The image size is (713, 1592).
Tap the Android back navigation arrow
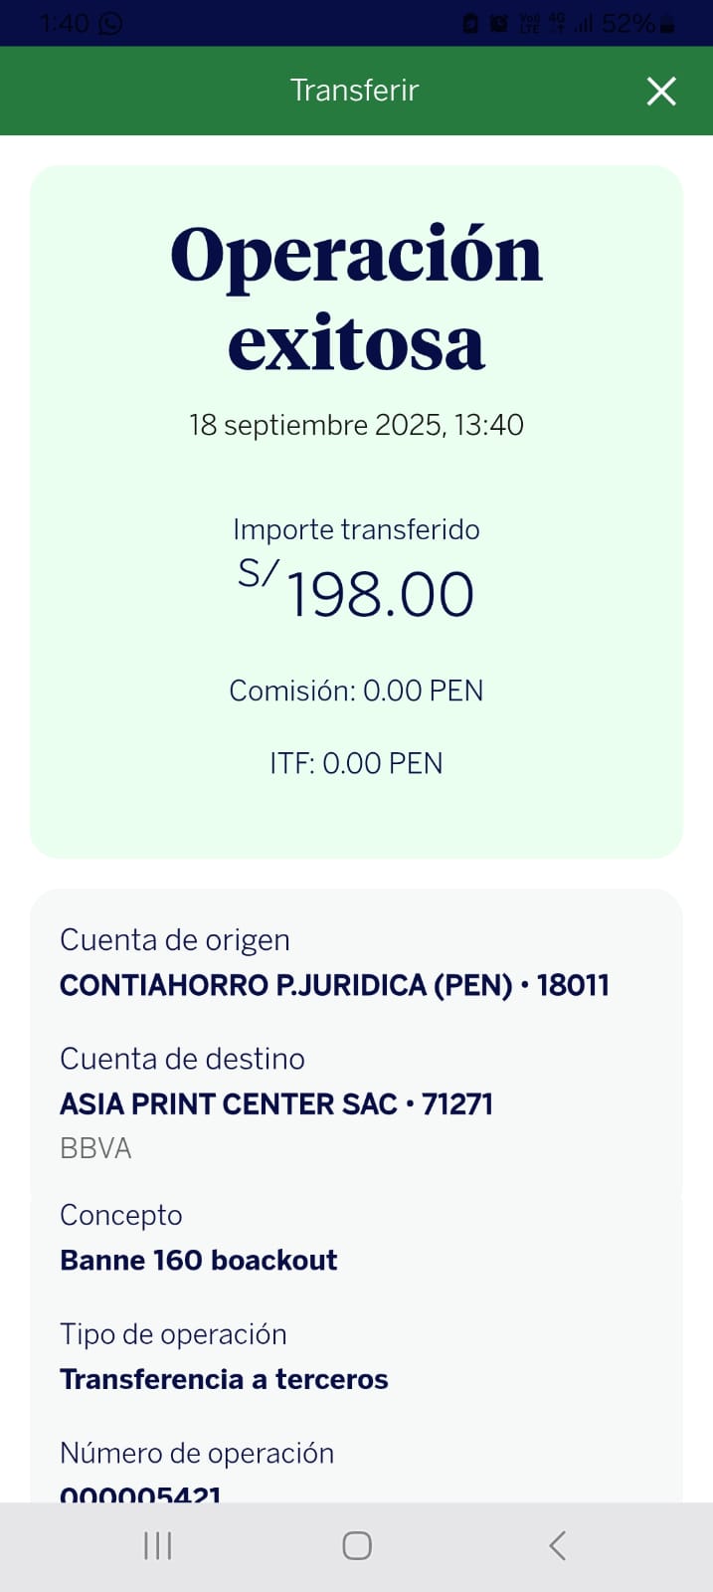pos(557,1545)
